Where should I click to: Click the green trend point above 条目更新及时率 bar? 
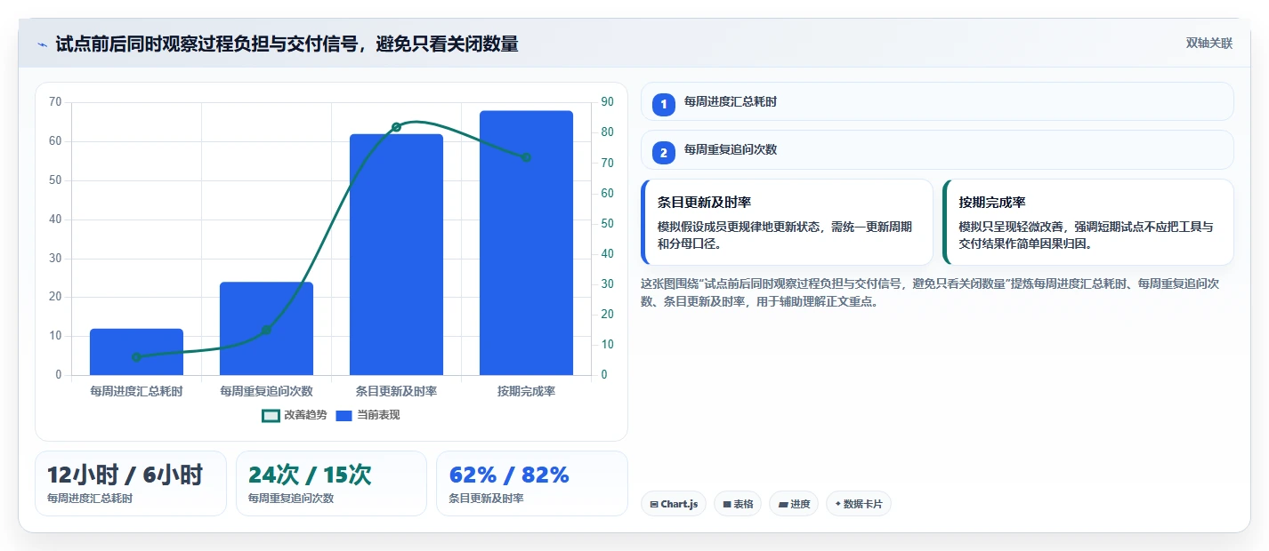click(396, 127)
